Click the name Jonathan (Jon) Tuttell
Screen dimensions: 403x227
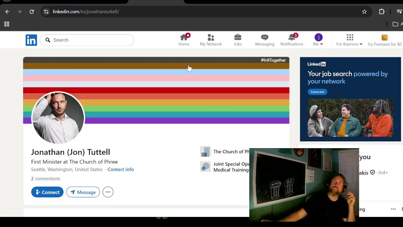click(x=71, y=152)
